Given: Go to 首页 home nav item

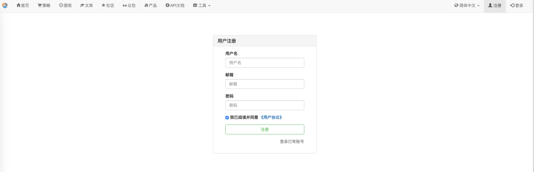Looking at the screenshot, I should point(23,5).
